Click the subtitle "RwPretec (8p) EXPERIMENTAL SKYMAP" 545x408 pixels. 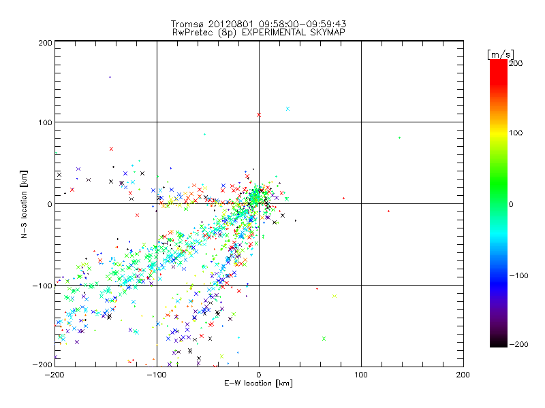coord(259,33)
